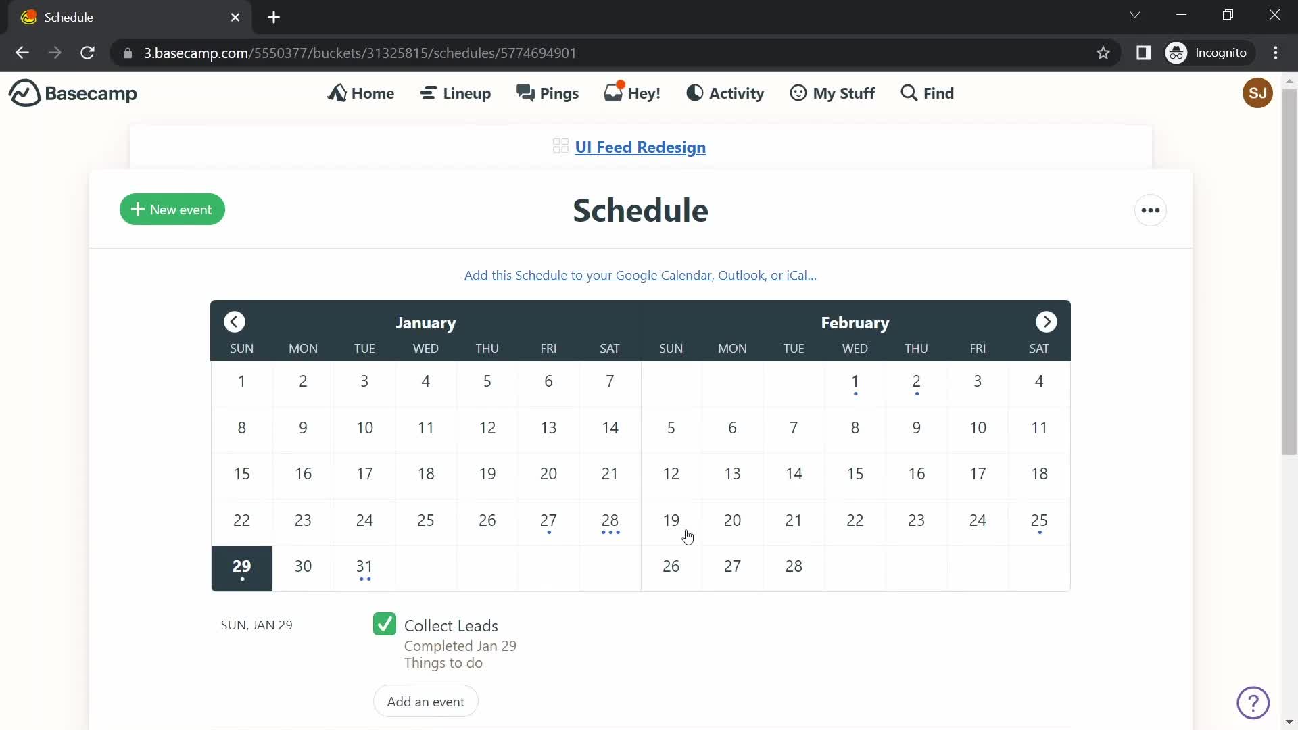Click the New event green button
This screenshot has height=730, width=1298.
point(172,210)
